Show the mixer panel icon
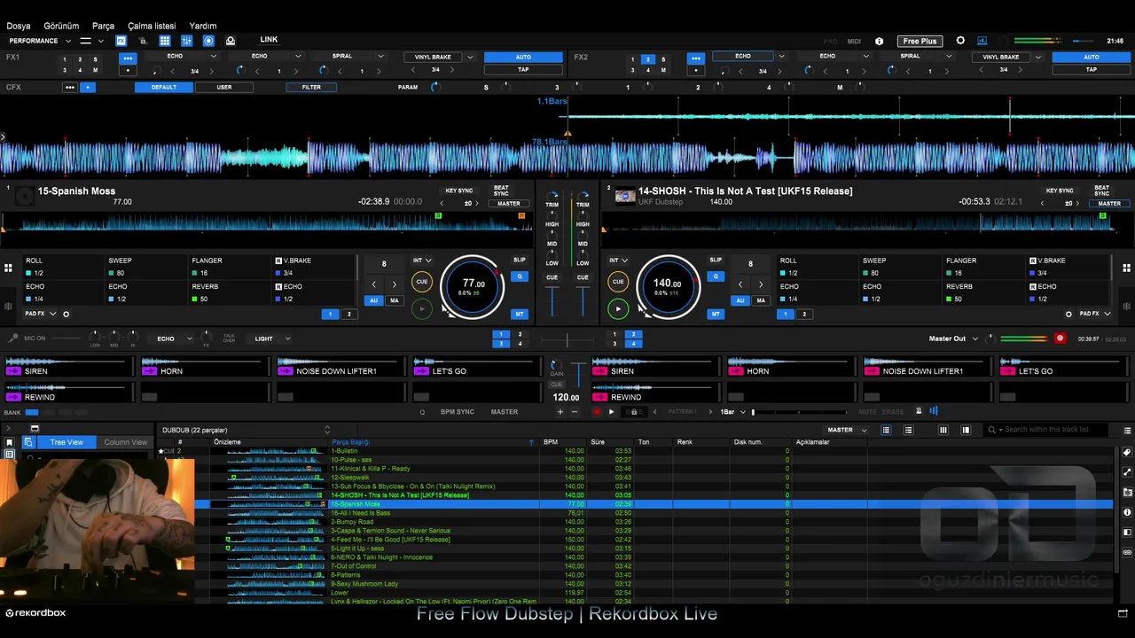 pos(187,41)
